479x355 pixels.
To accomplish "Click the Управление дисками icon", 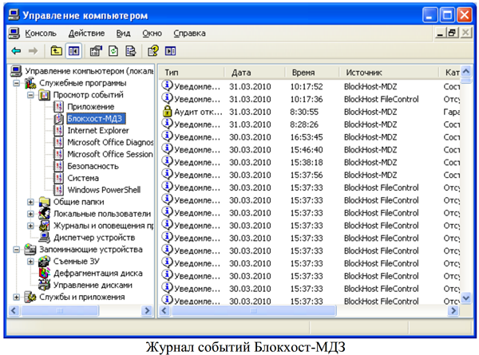I will pos(45,285).
